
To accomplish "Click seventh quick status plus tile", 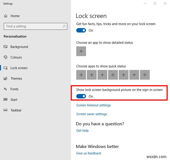I will click(x=145, y=75).
